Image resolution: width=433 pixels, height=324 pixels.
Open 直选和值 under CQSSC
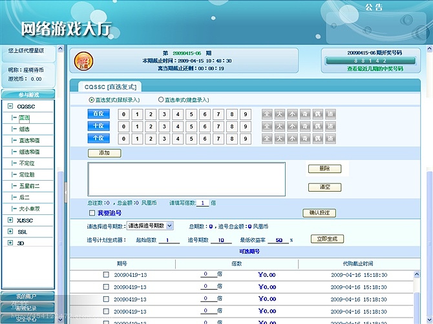[x=29, y=140]
